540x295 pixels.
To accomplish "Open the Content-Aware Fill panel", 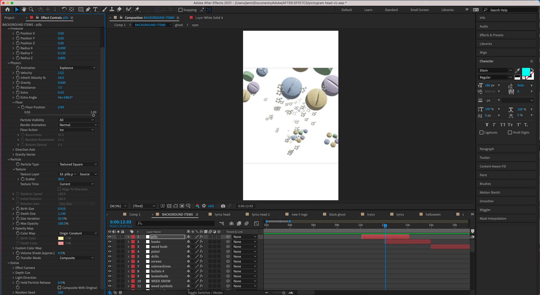I will tap(493, 166).
